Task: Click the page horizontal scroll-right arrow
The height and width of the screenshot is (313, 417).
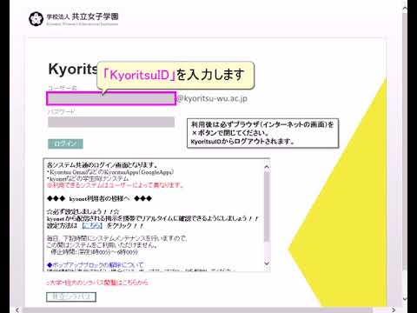Action: point(394,310)
